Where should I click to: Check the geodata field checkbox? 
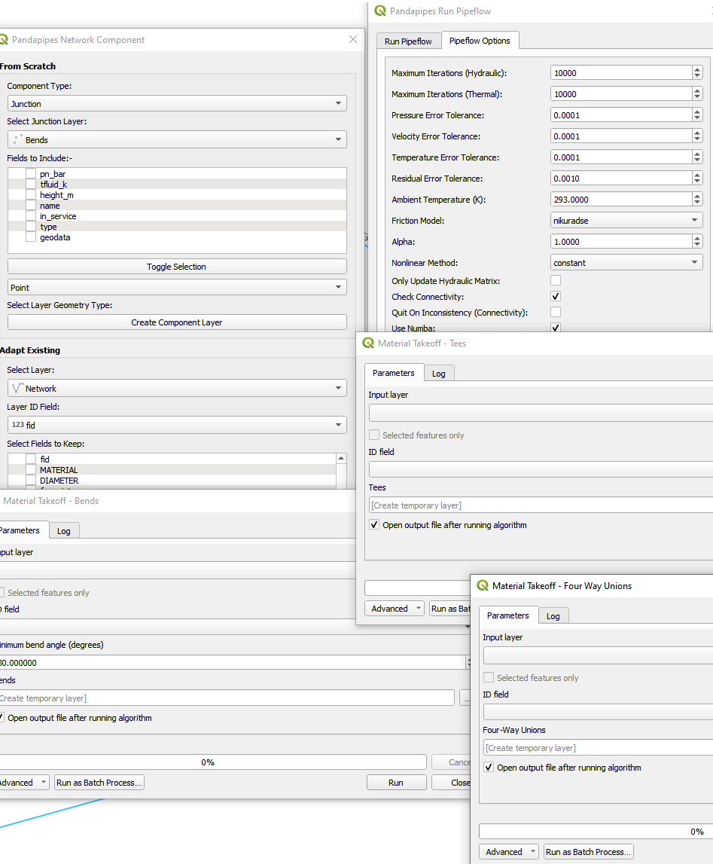(31, 237)
